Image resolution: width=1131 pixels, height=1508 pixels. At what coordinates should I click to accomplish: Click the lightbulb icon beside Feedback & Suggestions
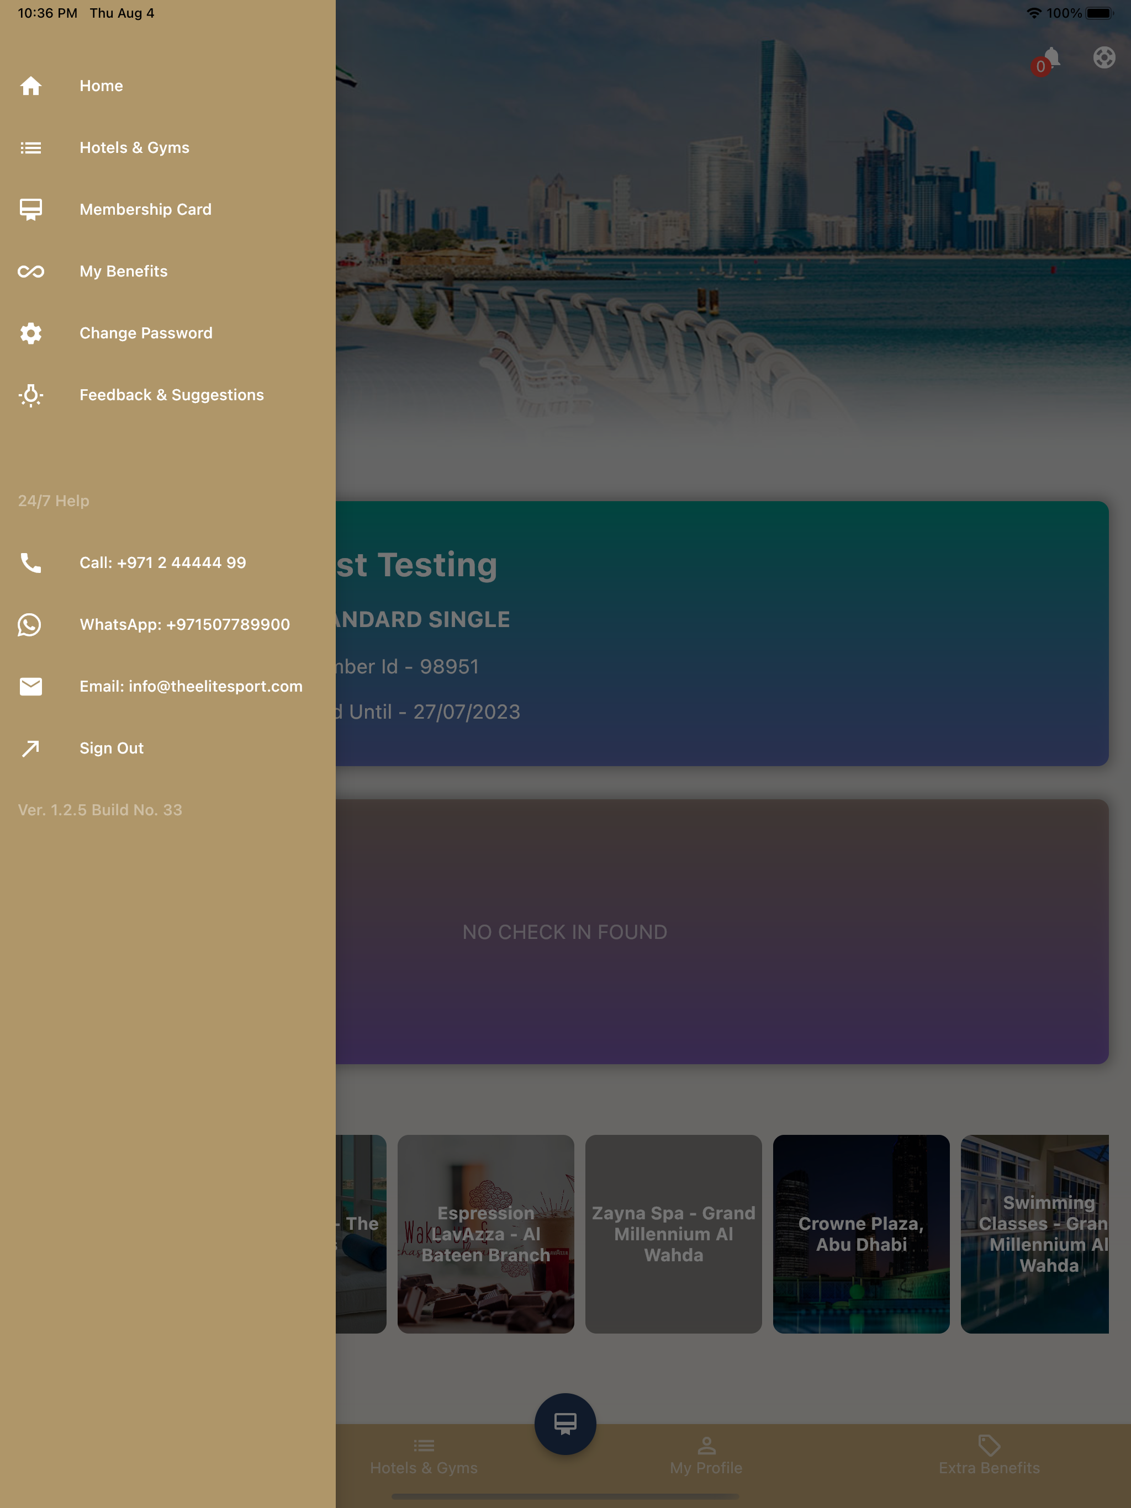[x=31, y=395]
